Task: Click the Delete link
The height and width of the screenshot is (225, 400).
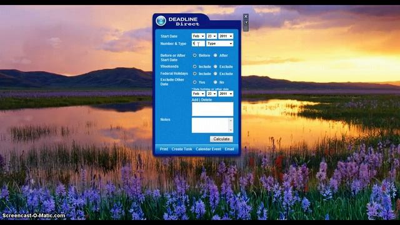Action: [206, 100]
